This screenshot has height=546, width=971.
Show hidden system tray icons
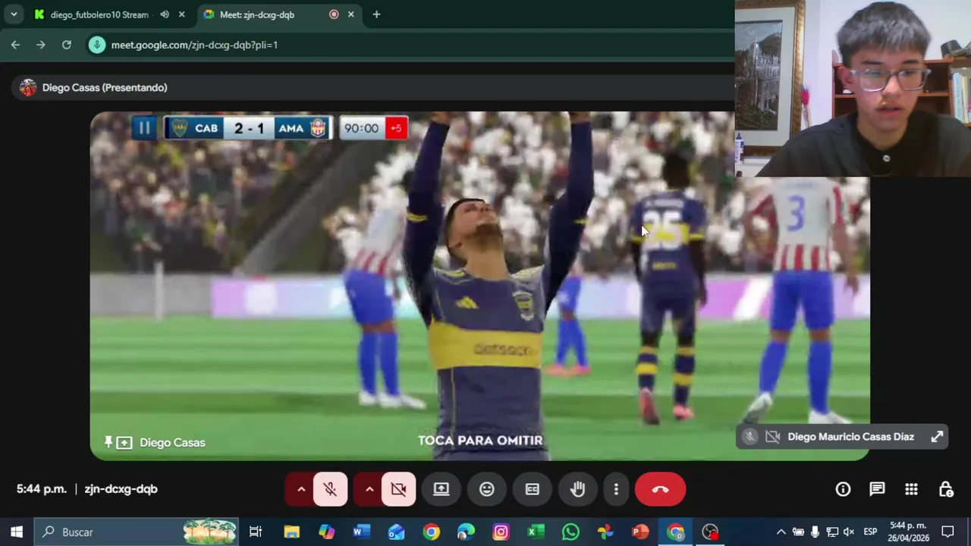pyautogui.click(x=781, y=532)
